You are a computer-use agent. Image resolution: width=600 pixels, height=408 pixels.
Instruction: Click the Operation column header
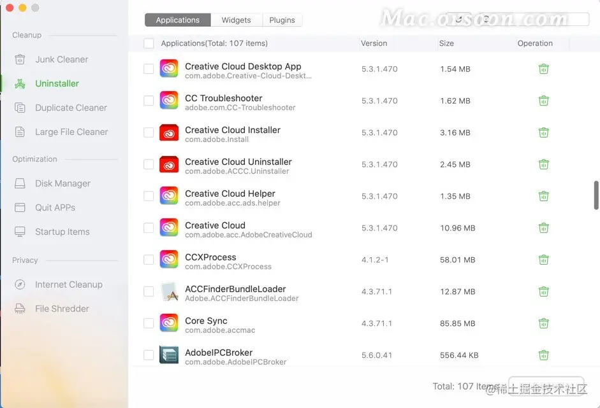pyautogui.click(x=535, y=43)
